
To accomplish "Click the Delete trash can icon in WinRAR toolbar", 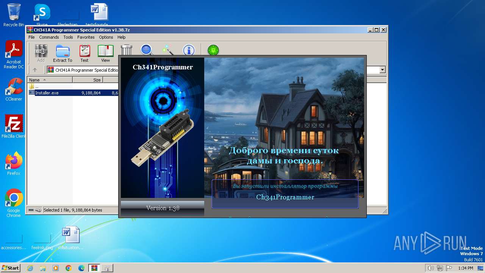I will click(x=127, y=50).
